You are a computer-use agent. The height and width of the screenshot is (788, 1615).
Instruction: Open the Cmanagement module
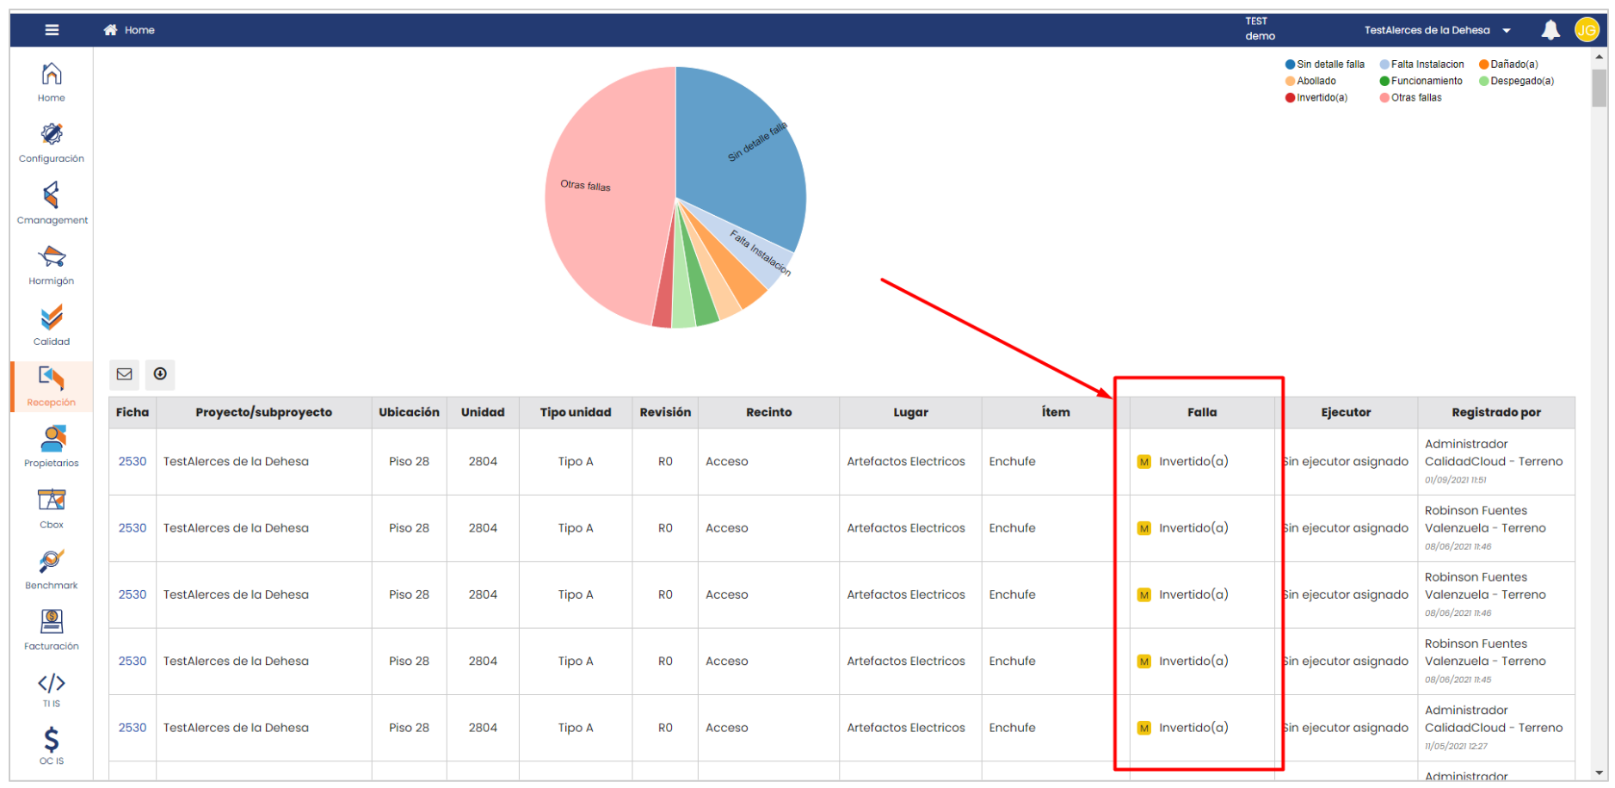tap(52, 204)
